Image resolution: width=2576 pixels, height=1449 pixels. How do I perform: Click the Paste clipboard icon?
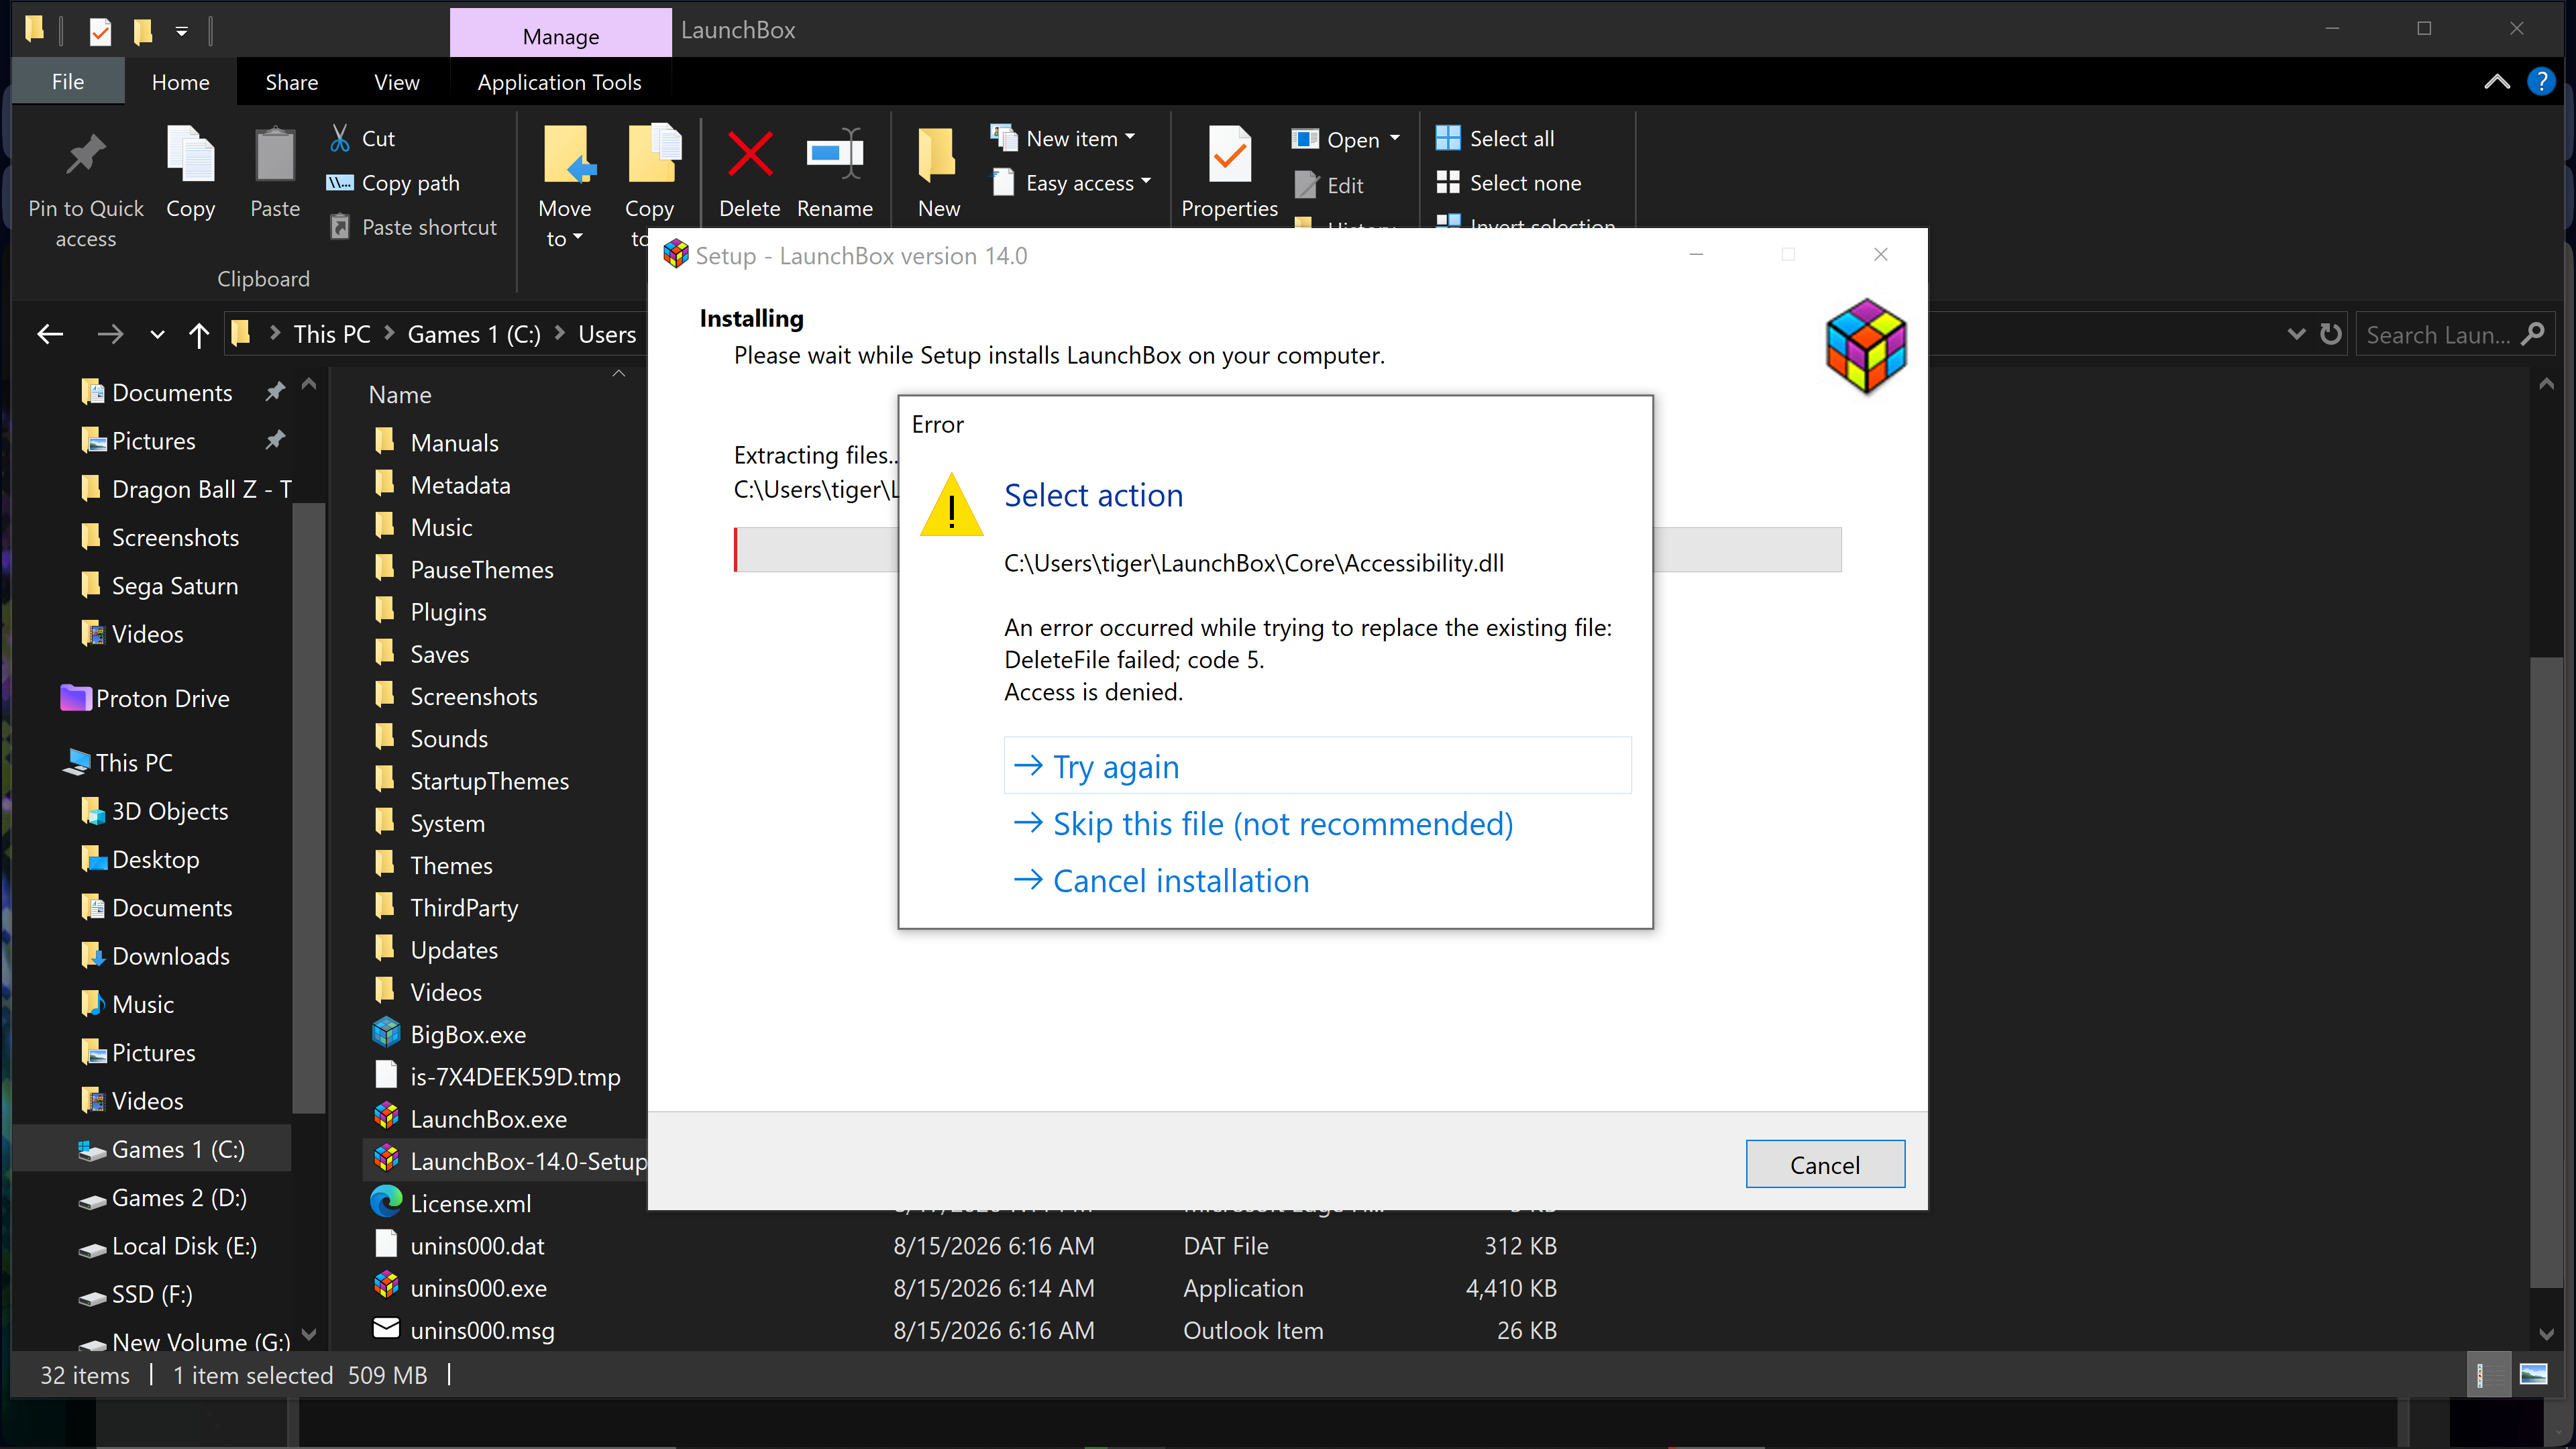[275, 155]
